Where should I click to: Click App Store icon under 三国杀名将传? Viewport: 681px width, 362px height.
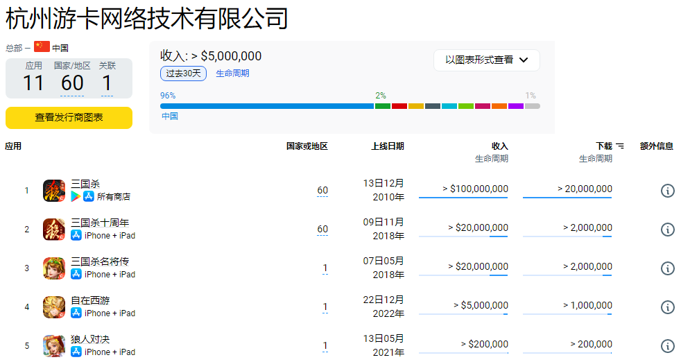pyautogui.click(x=76, y=274)
